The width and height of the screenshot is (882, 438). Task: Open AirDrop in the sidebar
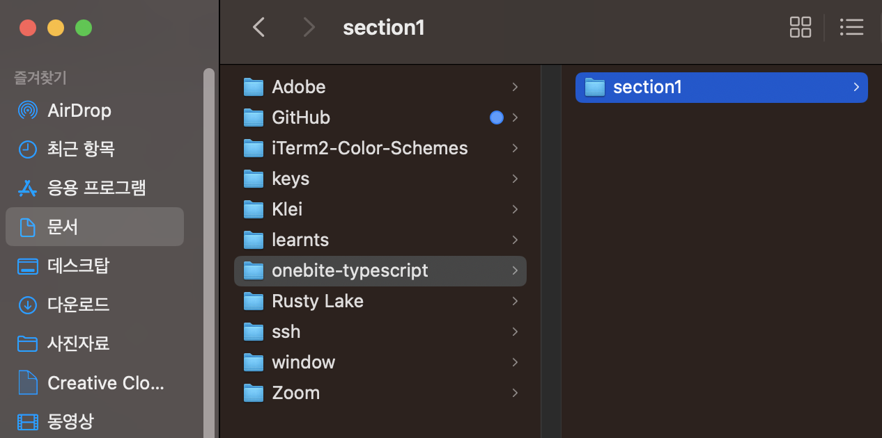click(x=95, y=111)
